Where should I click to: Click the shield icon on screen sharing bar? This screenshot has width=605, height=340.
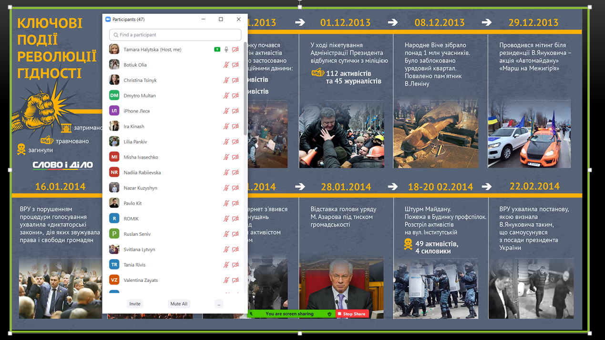[329, 314]
